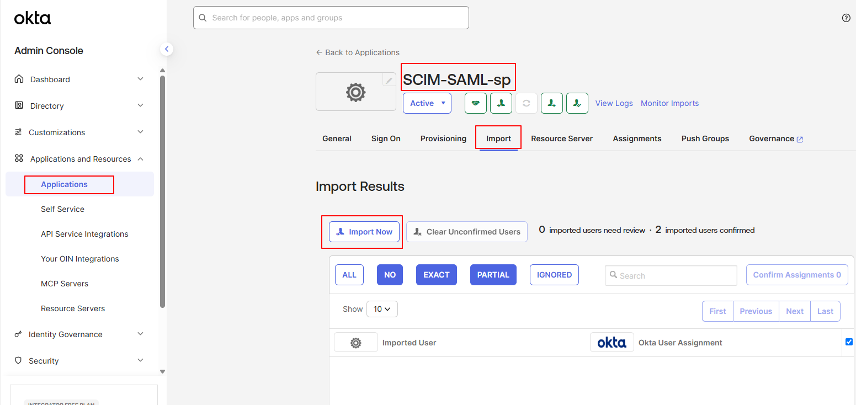
Task: Click the Import Now button
Action: tap(364, 232)
